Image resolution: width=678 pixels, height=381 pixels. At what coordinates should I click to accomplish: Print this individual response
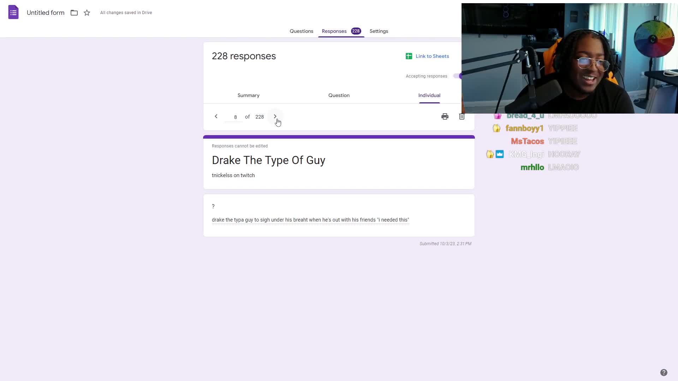click(445, 116)
